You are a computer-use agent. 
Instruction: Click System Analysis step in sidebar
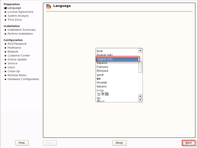click(18, 16)
